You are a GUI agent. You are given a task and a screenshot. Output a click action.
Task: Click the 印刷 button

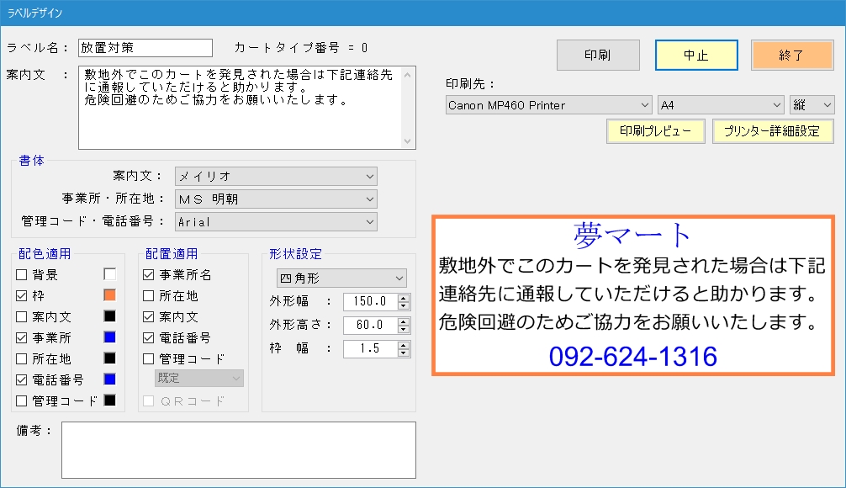pyautogui.click(x=598, y=55)
